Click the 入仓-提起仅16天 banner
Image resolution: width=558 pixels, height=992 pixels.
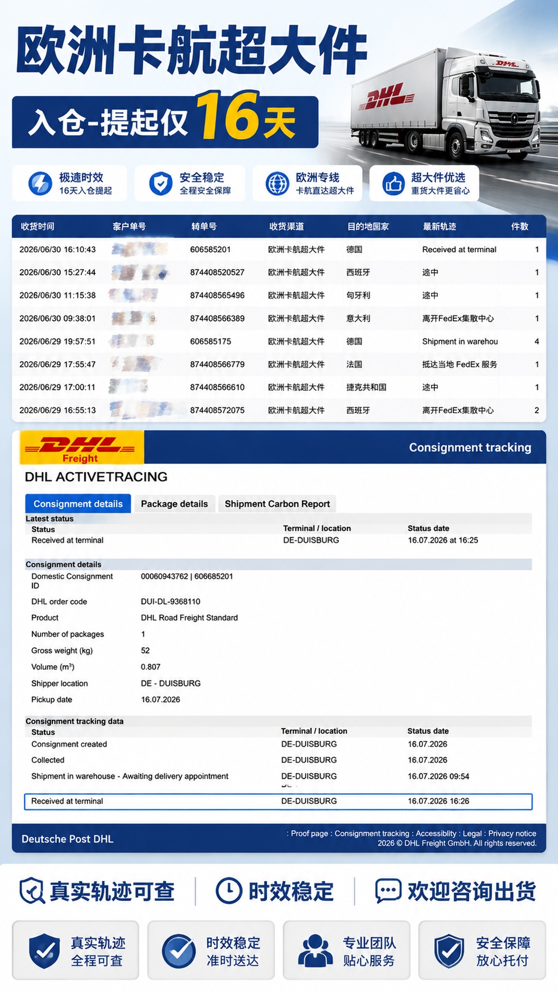(165, 122)
